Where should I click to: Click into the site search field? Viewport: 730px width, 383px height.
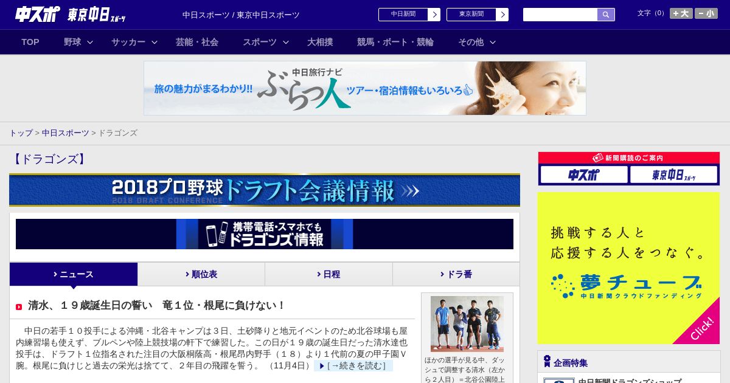[x=560, y=15]
